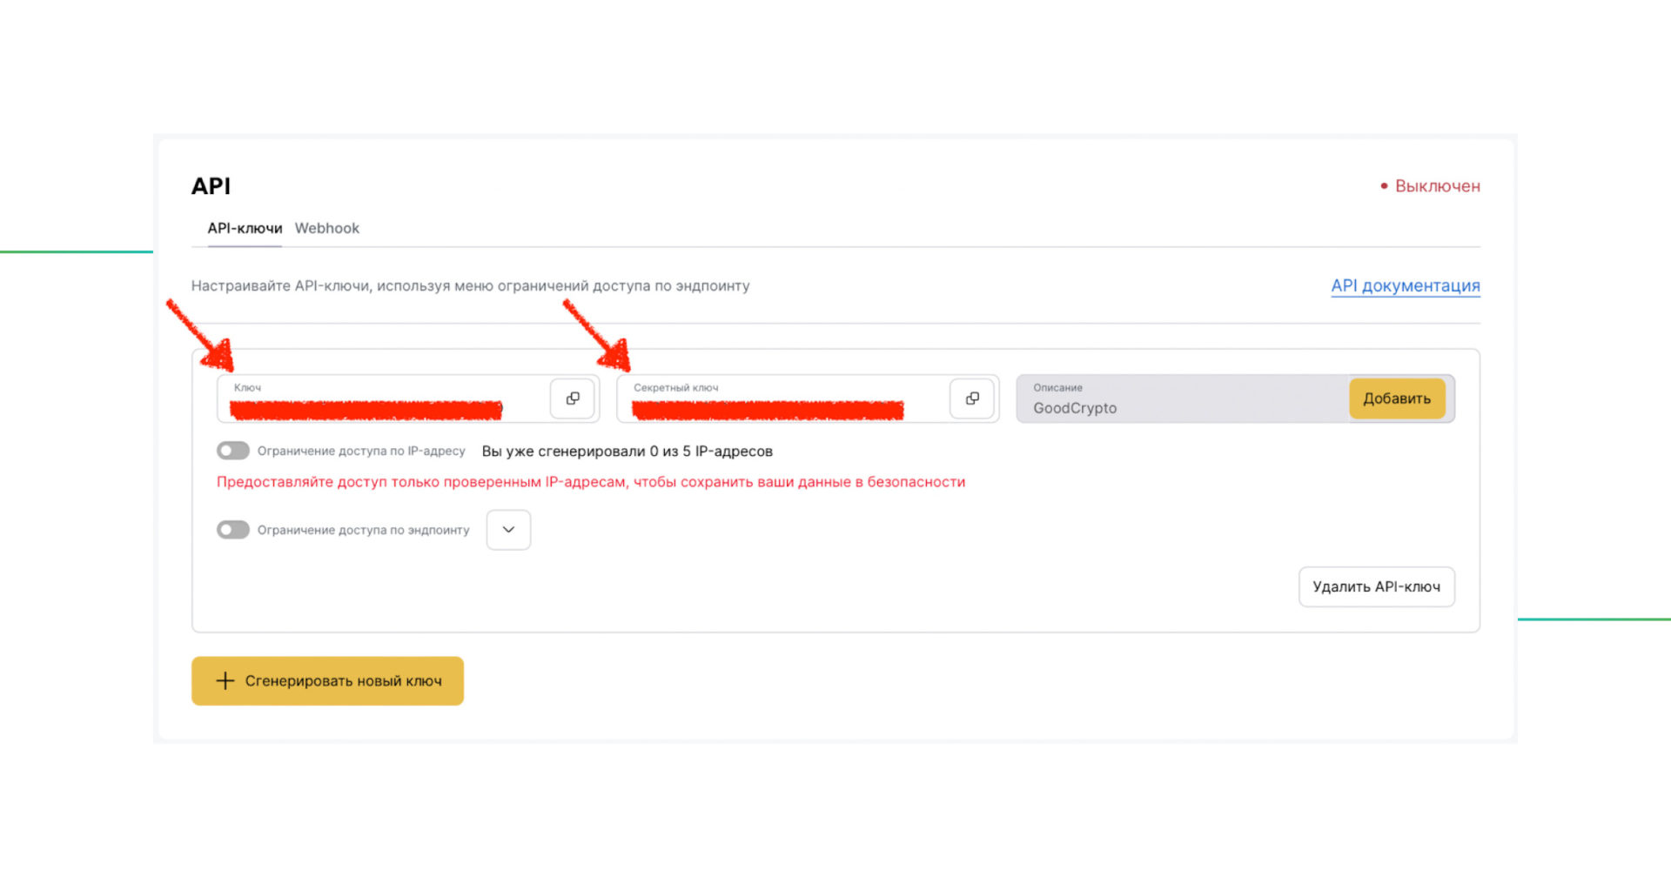1671x877 pixels.
Task: Click the Удалить API-ключ button
Action: click(x=1376, y=586)
